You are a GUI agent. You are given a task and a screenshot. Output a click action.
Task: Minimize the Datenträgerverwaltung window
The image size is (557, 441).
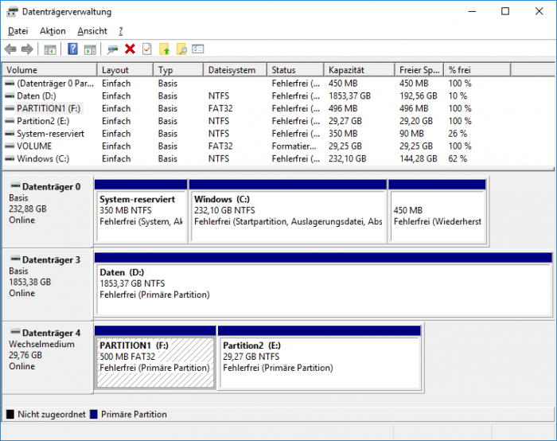click(x=472, y=11)
